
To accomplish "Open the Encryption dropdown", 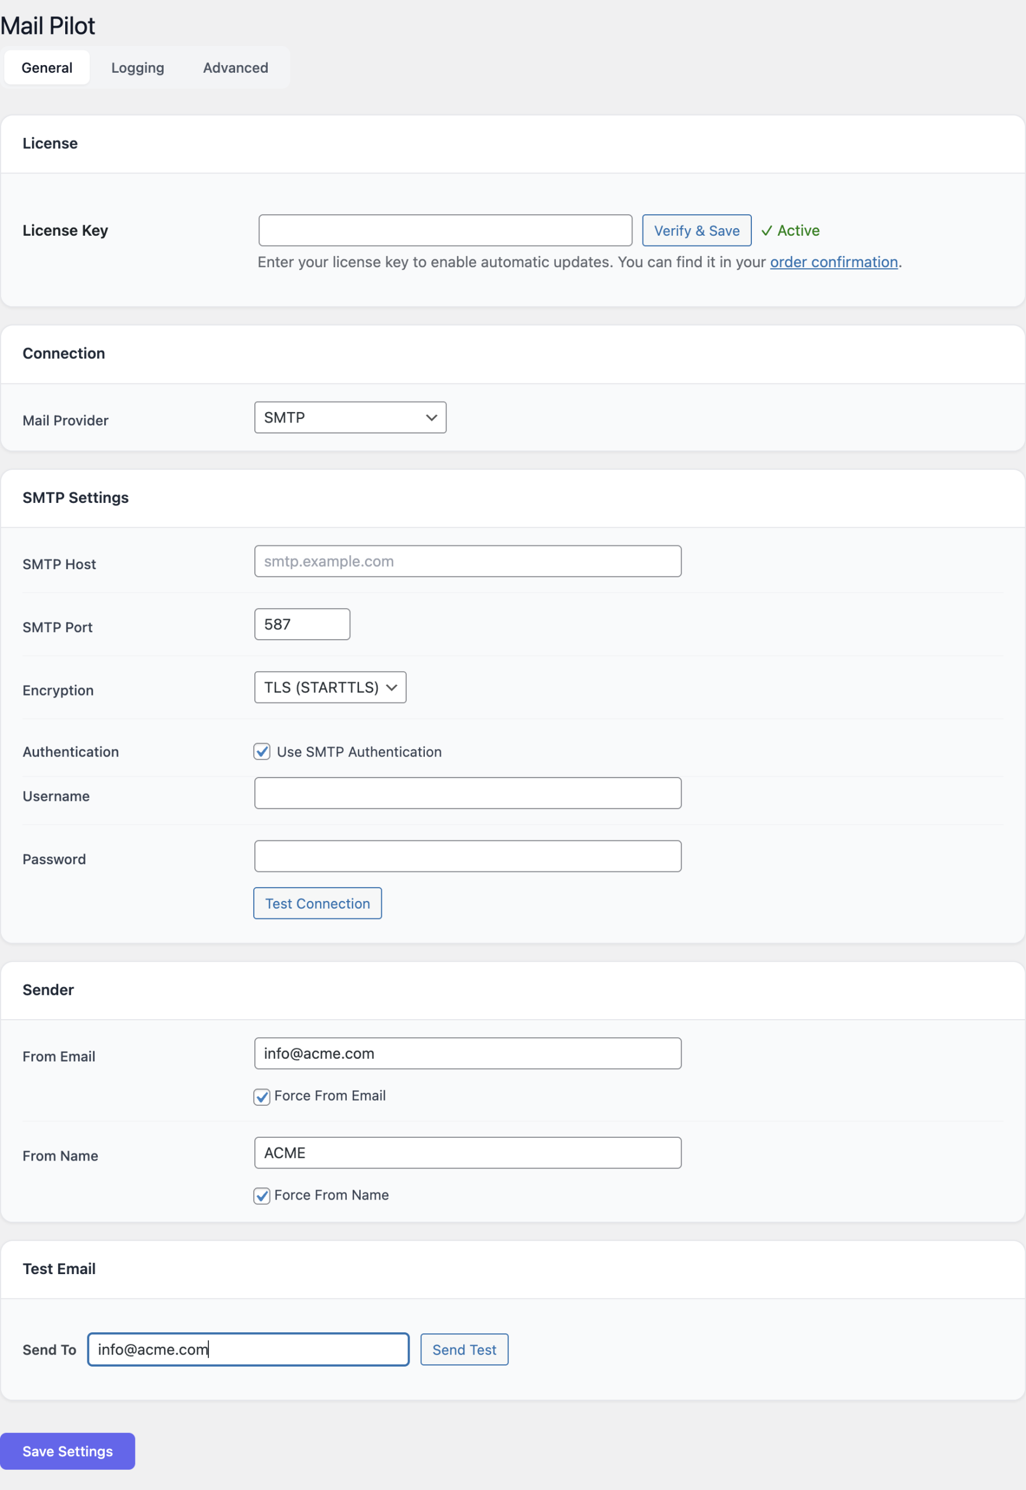I will 330,687.
